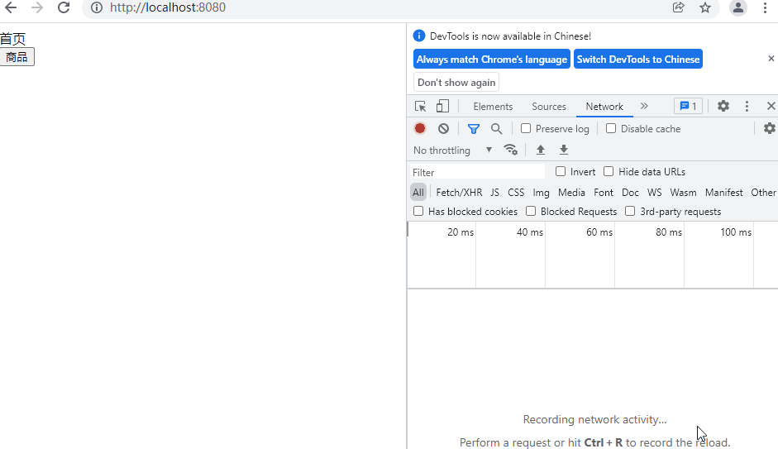Import HAR file with upload arrow
778x449 pixels.
(541, 150)
